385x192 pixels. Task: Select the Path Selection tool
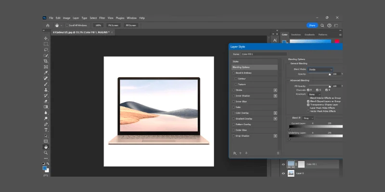[x=46, y=135]
